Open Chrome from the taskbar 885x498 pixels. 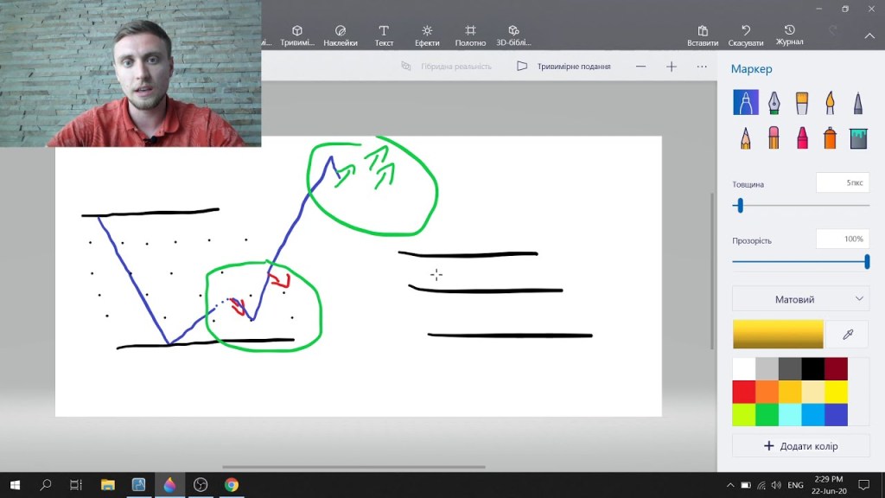pyautogui.click(x=232, y=485)
